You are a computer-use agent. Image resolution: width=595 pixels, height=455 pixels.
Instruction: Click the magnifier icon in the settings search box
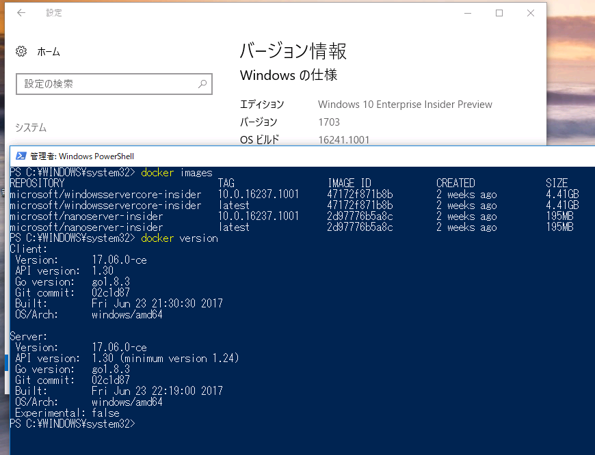pyautogui.click(x=202, y=83)
